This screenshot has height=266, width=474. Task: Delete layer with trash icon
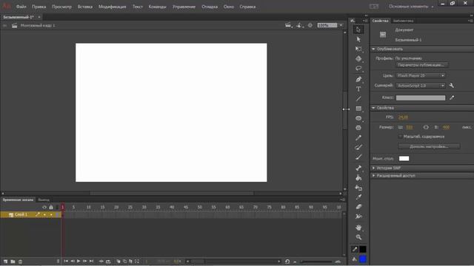click(20, 262)
